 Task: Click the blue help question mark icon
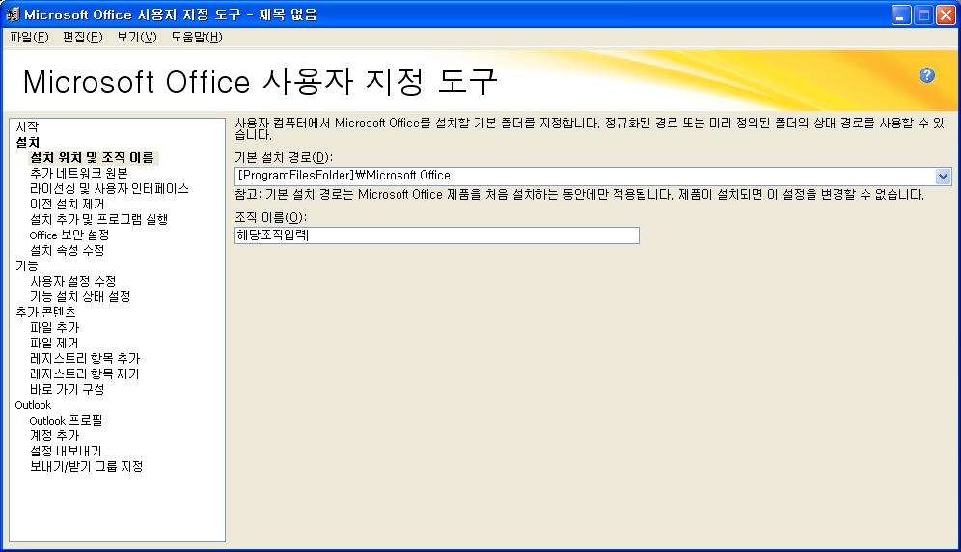pyautogui.click(x=926, y=75)
